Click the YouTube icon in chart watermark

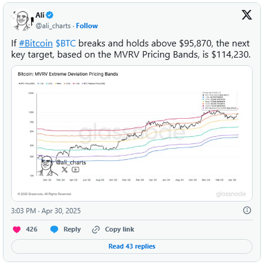(76, 169)
